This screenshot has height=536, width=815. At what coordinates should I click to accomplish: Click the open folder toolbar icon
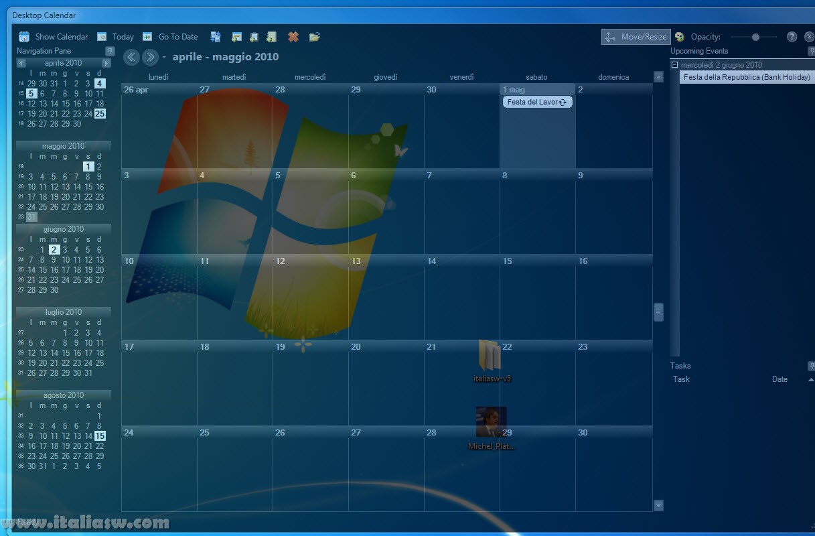tap(314, 37)
